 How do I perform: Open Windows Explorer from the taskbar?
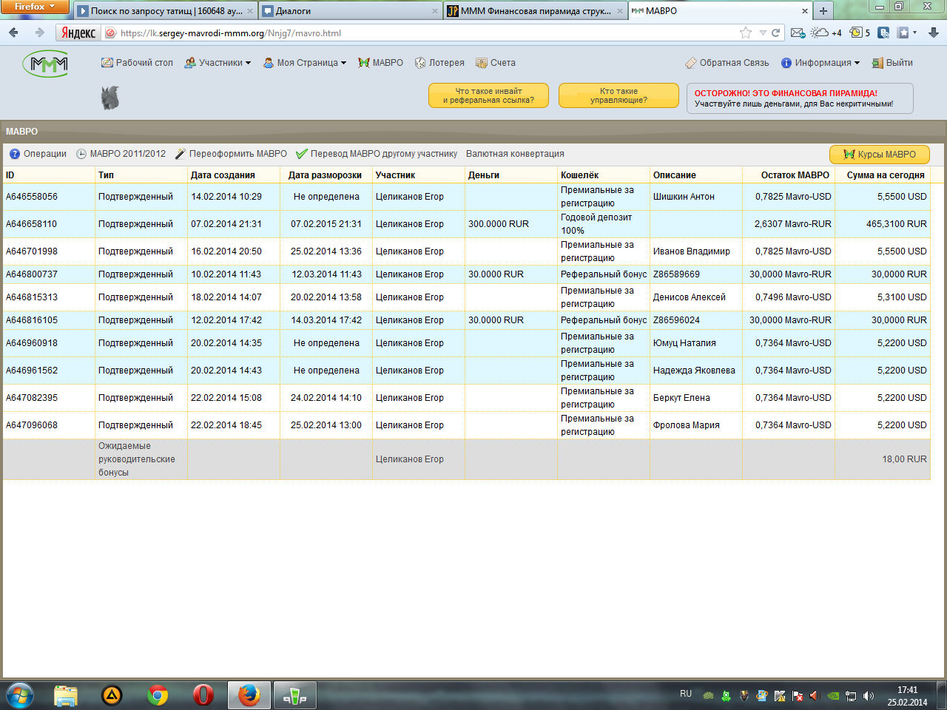[66, 696]
